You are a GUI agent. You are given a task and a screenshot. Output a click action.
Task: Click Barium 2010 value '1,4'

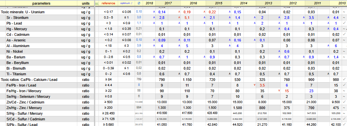[336, 57]
